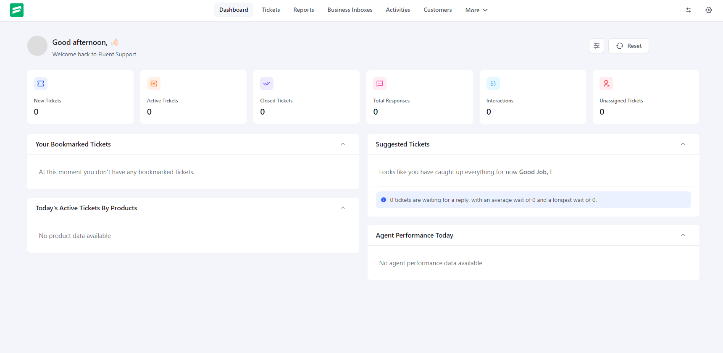Click the Closed Tickets double-check icon
The height and width of the screenshot is (353, 723).
click(x=267, y=84)
